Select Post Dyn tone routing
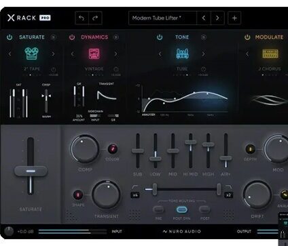Viewport: 288px width, 246px height. (181, 209)
